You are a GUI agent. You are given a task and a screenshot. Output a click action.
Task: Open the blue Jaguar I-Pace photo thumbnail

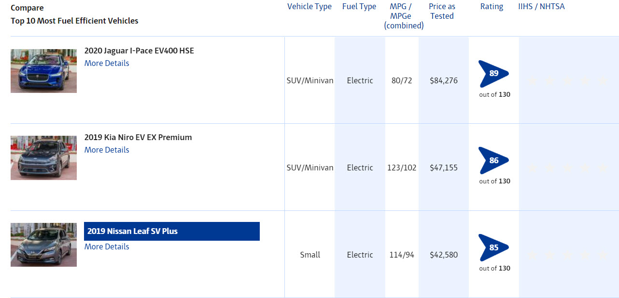pyautogui.click(x=43, y=71)
